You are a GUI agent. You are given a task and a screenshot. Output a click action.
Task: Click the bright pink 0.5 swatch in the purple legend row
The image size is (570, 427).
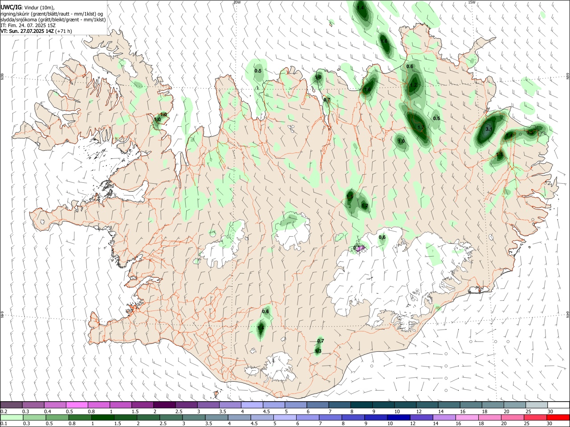[x=77, y=405]
